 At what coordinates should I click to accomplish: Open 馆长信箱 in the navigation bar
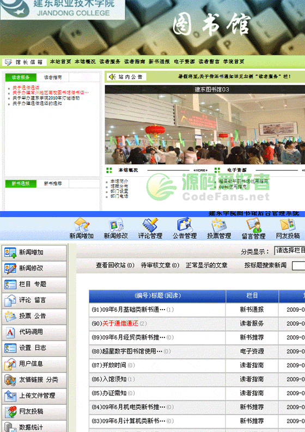[25, 62]
